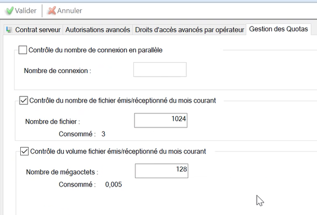Click the Consommé value 0,005

114,184
